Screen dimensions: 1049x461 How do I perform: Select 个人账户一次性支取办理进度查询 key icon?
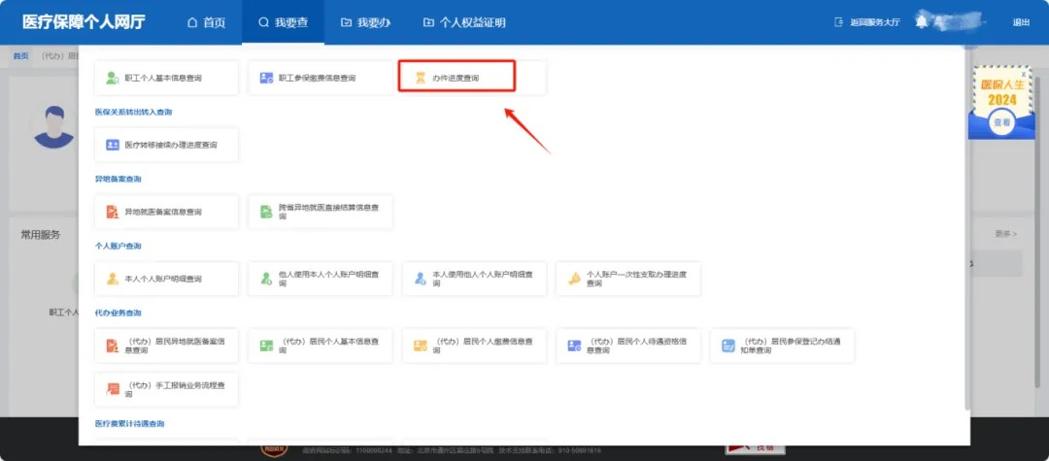[574, 279]
